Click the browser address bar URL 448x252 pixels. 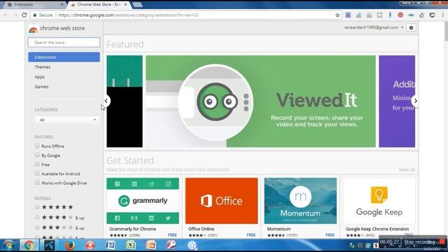[128, 15]
